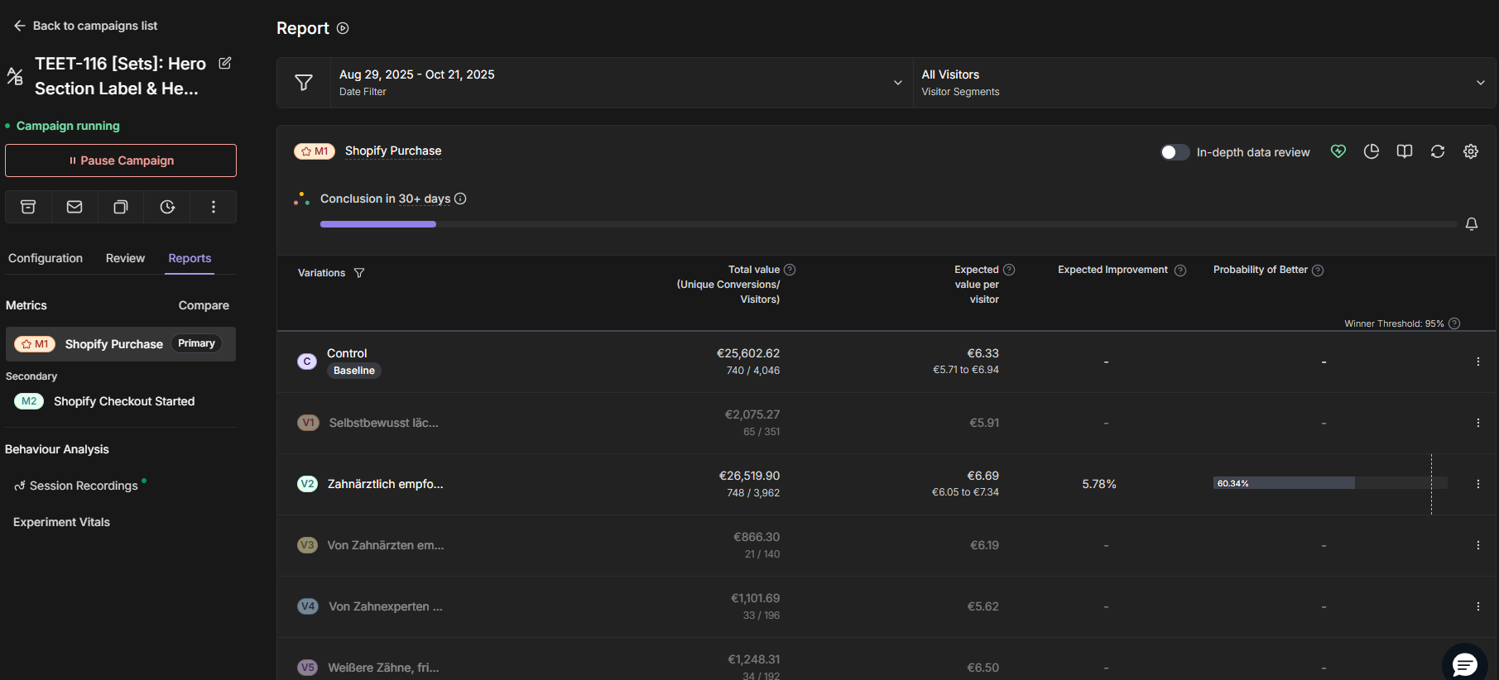Refresh the report data

(x=1438, y=151)
